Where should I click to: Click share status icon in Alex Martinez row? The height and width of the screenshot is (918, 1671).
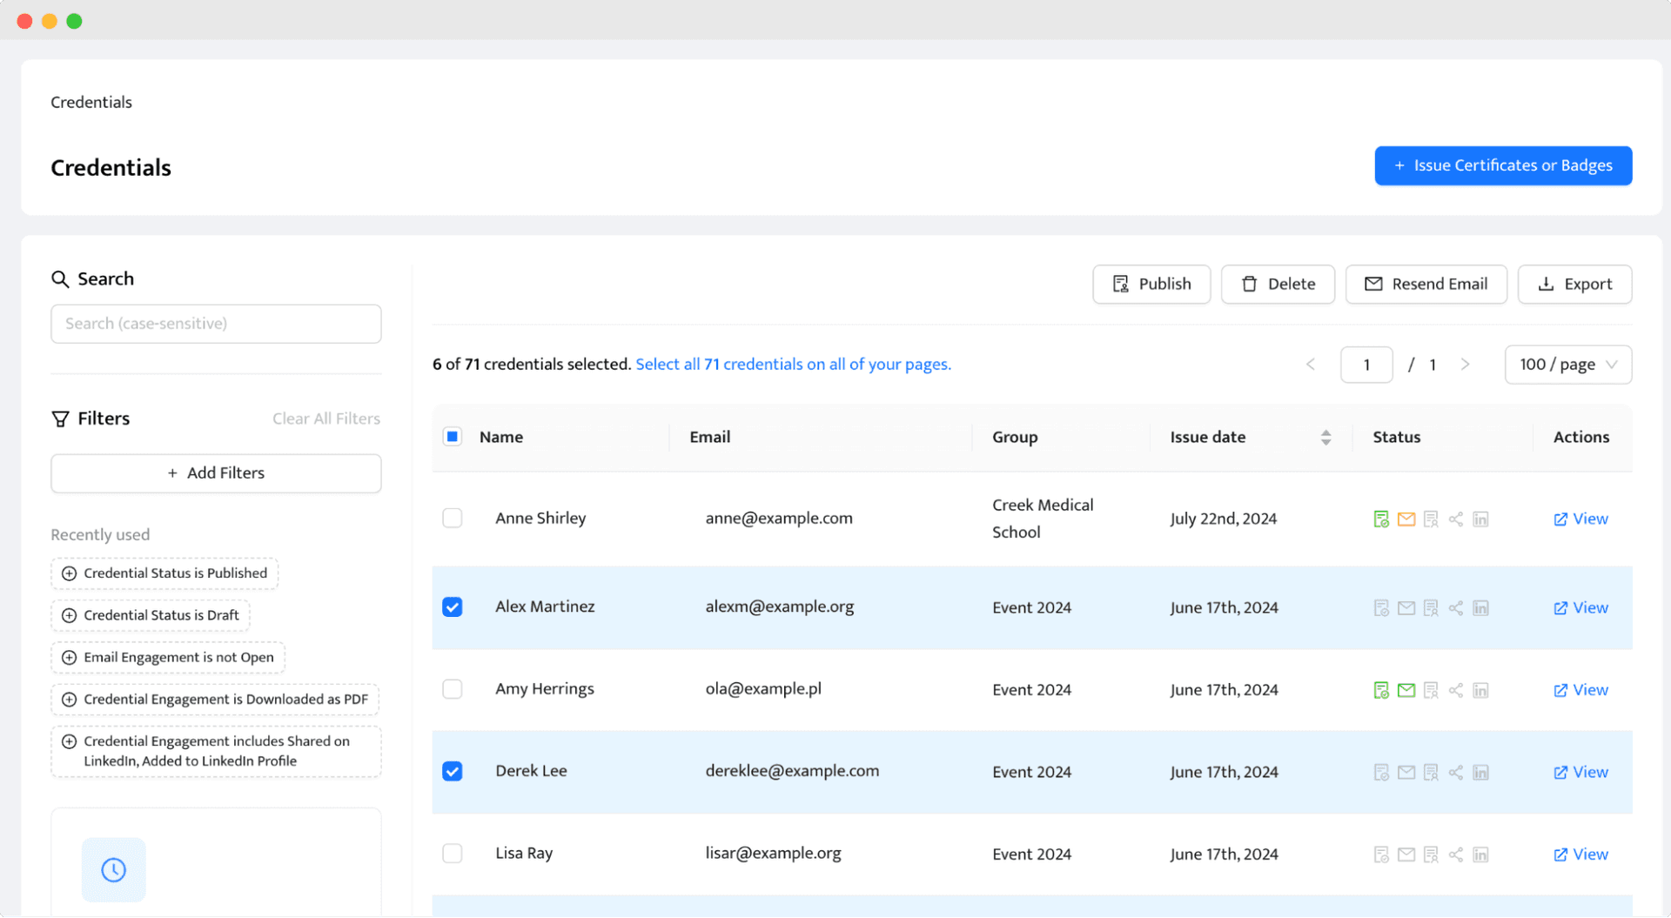pos(1455,608)
